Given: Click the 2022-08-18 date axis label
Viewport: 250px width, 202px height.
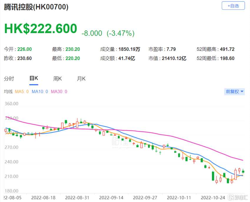Looking at the screenshot, I should [43, 198].
